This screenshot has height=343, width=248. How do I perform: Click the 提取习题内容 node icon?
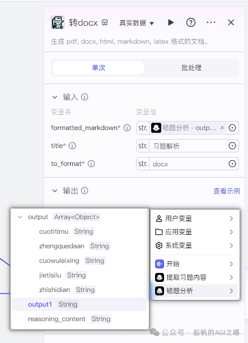(160, 277)
